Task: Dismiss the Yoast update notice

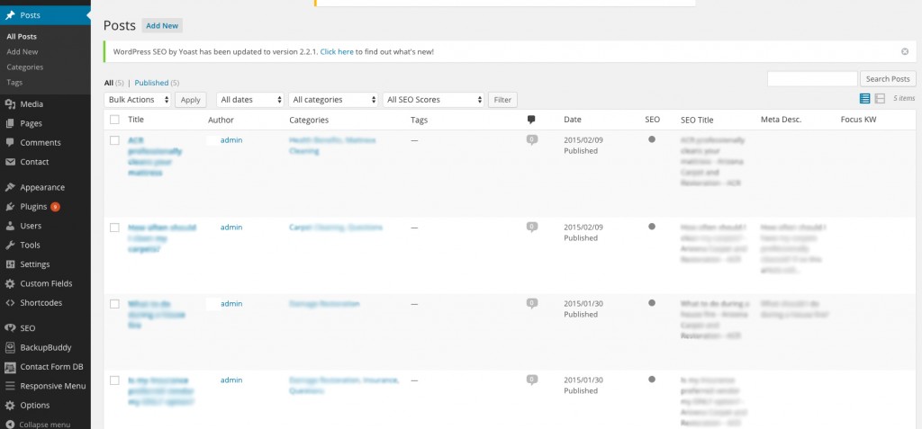Action: (x=905, y=52)
